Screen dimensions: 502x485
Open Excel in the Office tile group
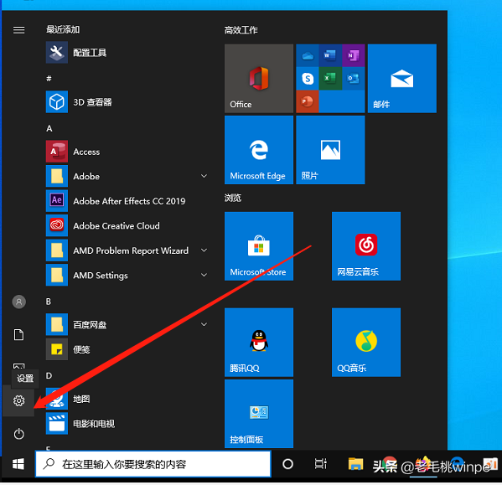[330, 79]
